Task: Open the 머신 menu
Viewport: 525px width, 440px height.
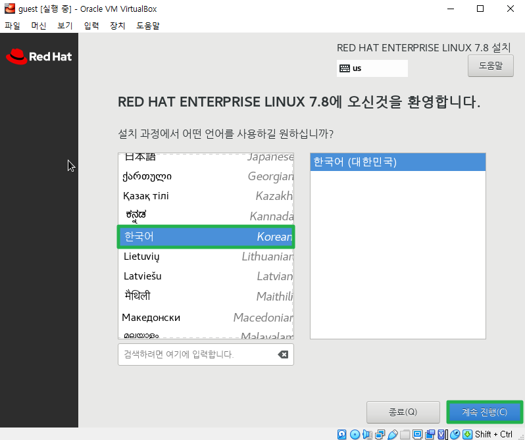Action: 39,26
